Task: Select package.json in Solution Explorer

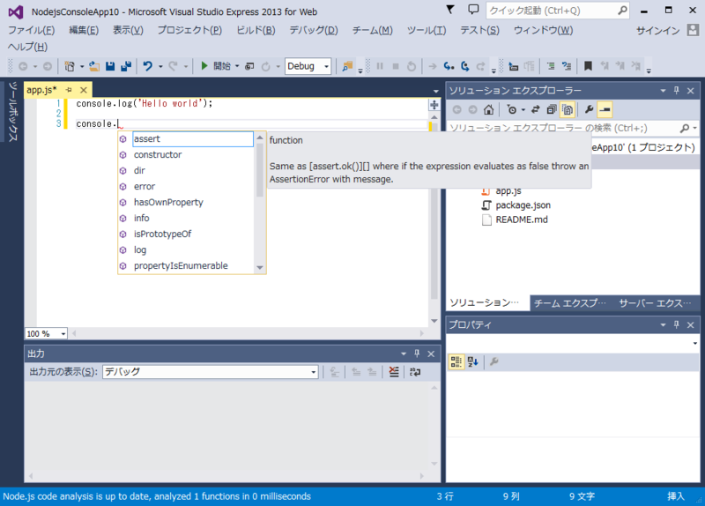Action: coord(523,205)
